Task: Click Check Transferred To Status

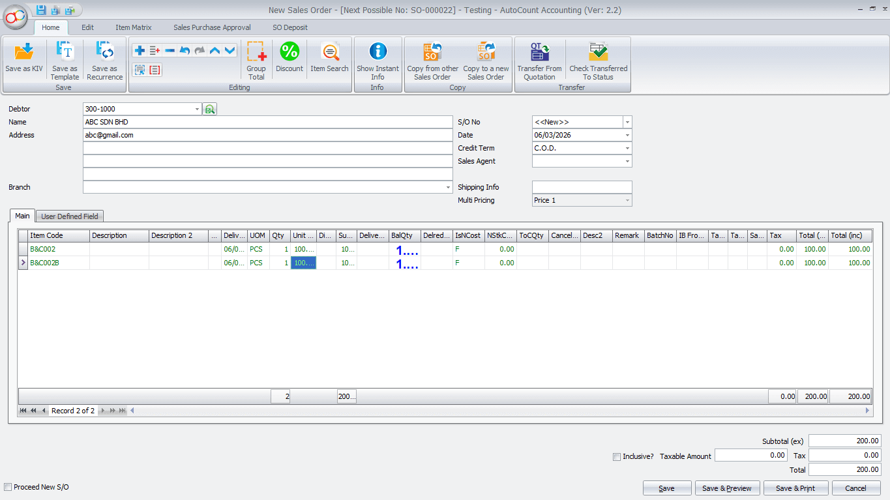Action: 598,59
